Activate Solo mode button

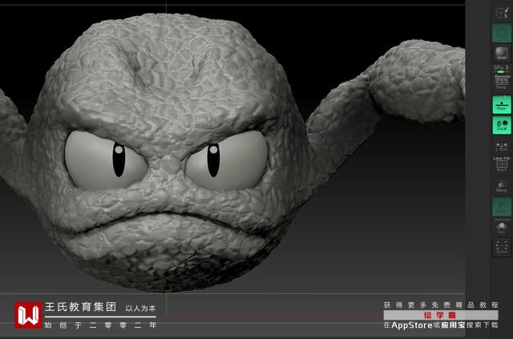502,228
